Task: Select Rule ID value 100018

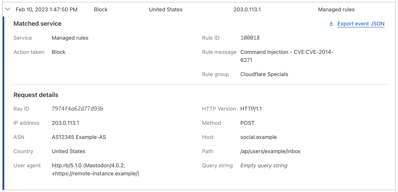Action: click(x=250, y=38)
